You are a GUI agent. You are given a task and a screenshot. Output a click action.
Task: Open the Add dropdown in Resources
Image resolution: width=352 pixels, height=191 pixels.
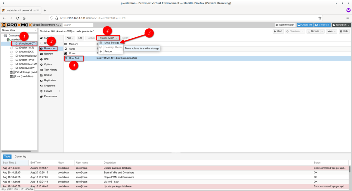tap(69, 38)
